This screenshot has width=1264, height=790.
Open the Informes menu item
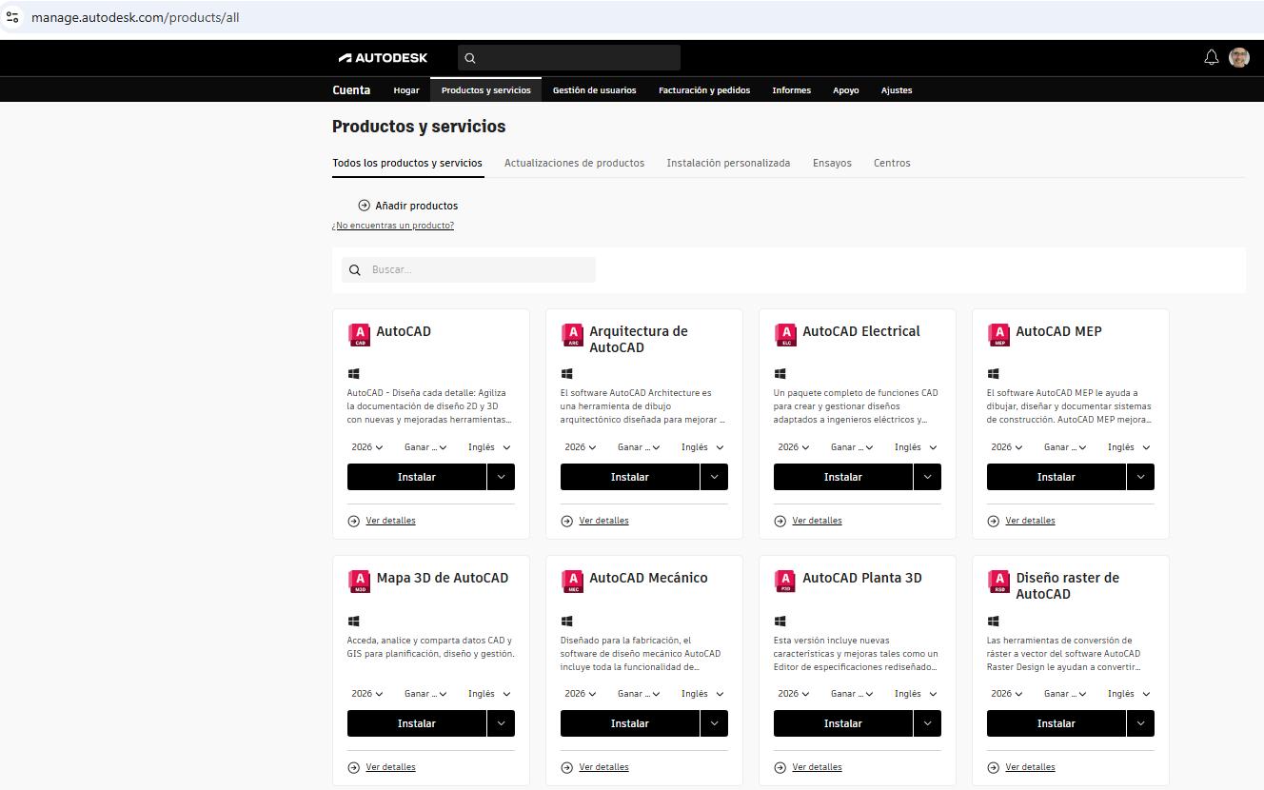pyautogui.click(x=792, y=90)
